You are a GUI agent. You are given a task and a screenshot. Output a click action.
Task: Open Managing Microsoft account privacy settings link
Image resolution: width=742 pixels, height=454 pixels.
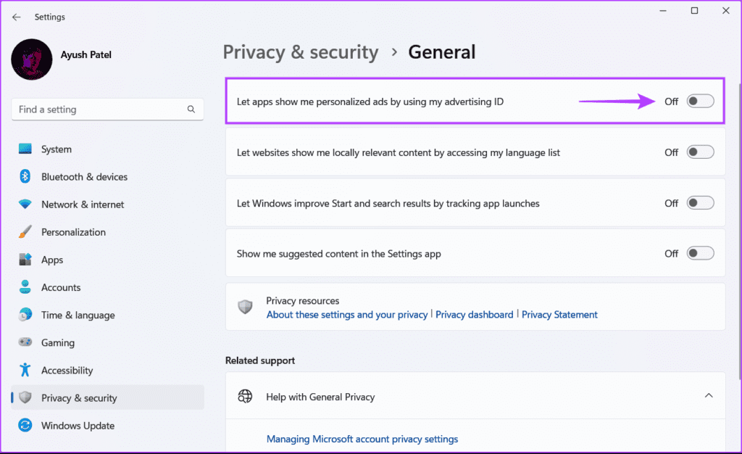pyautogui.click(x=362, y=439)
